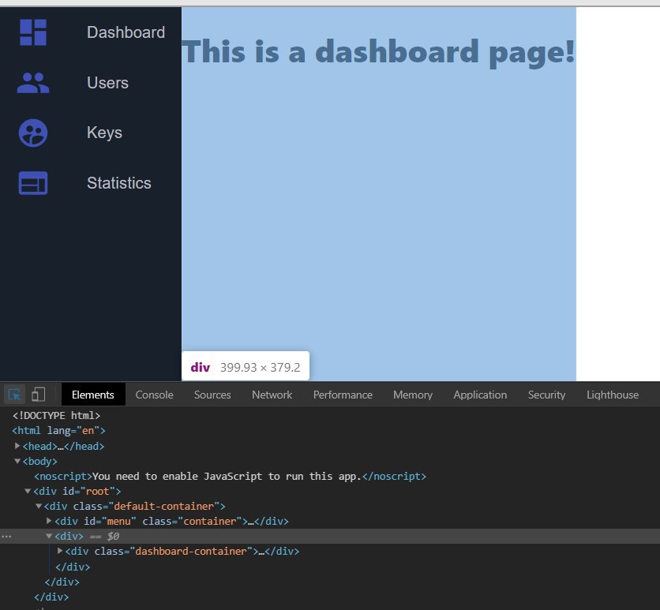The image size is (660, 610).
Task: Switch to the Console tab
Action: click(154, 395)
